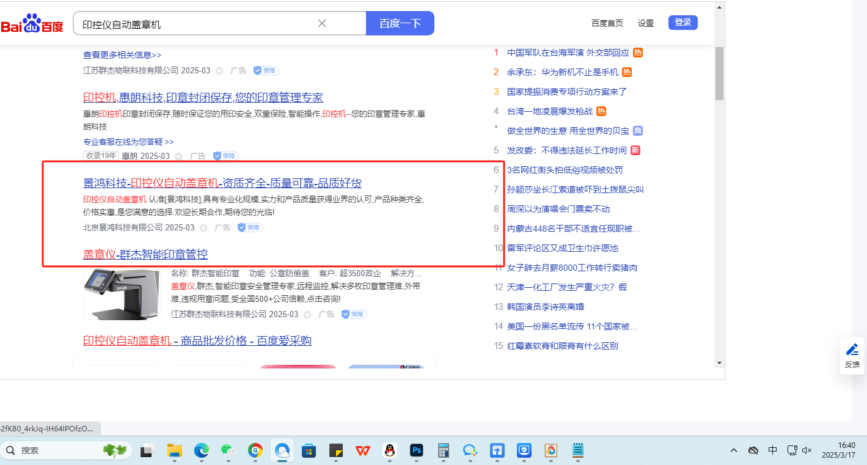Image resolution: width=867 pixels, height=465 pixels.
Task: Go to 百度首页 in top navigation
Action: 607,23
